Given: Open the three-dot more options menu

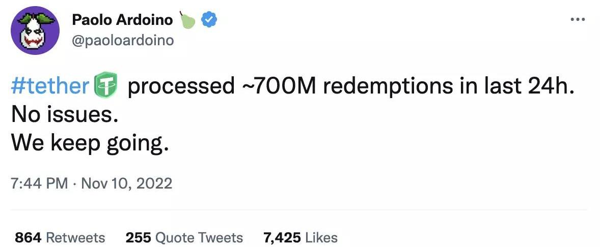Looking at the screenshot, I should coord(578,20).
